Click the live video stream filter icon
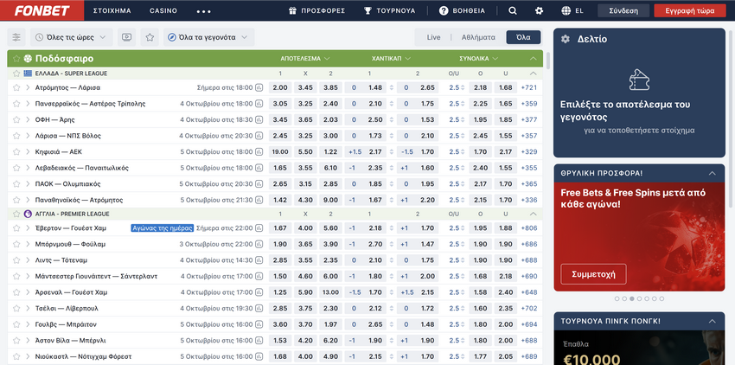Screen dimensions: 735x365 (127, 38)
